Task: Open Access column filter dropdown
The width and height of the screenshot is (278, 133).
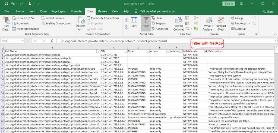Action: pos(168,51)
